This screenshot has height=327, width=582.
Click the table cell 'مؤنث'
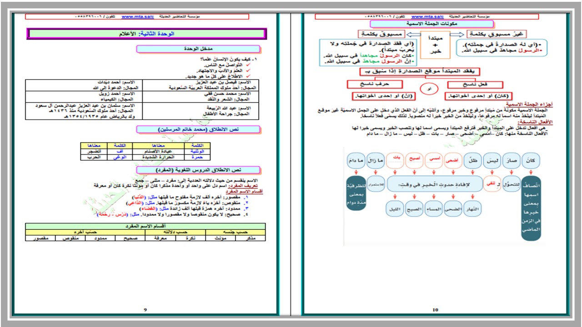(x=221, y=238)
